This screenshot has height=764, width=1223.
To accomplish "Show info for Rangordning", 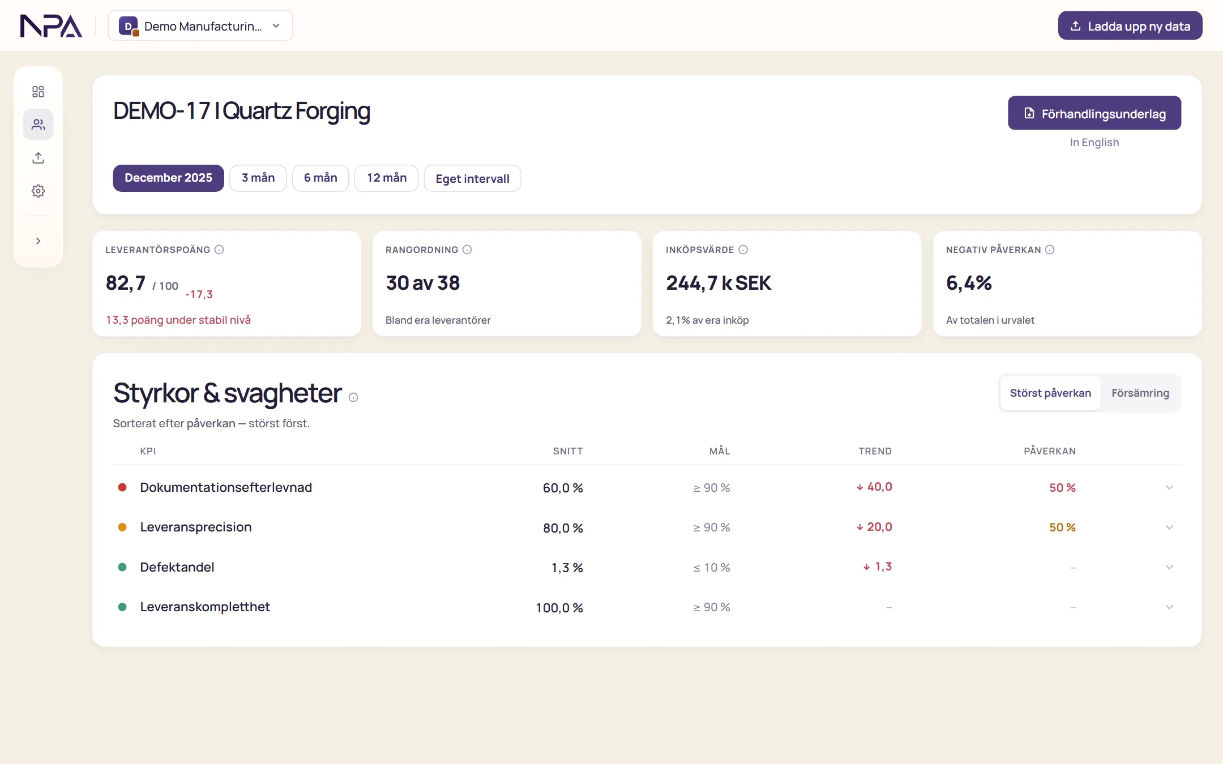I will click(x=467, y=250).
